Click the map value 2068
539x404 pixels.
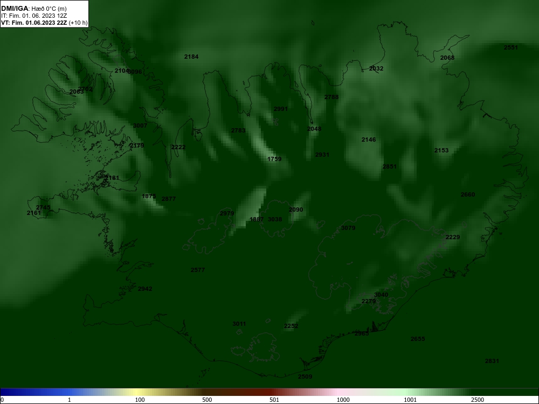[447, 58]
